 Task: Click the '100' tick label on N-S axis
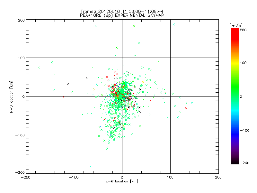[x=21, y=58]
